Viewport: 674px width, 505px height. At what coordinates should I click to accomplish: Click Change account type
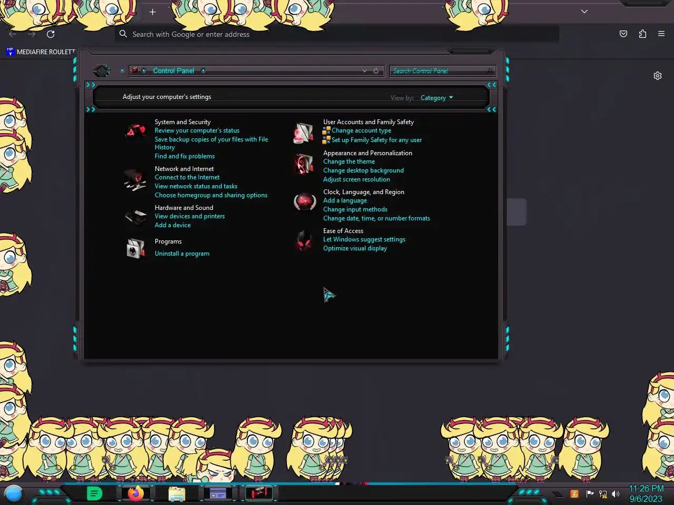(361, 130)
